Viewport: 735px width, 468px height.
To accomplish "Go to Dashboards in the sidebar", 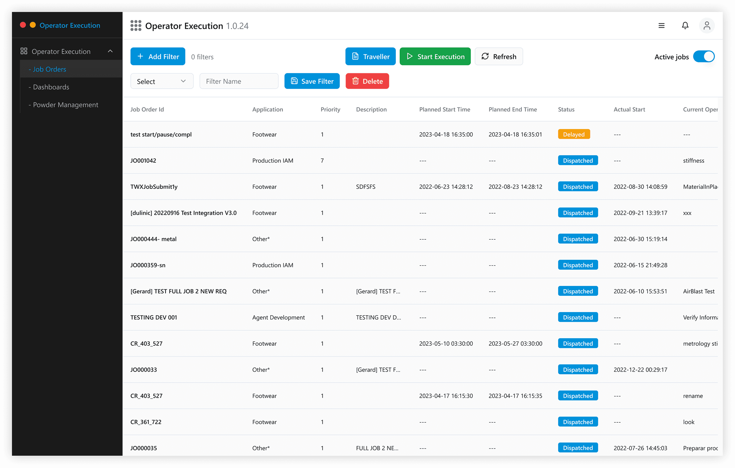I will (x=51, y=87).
